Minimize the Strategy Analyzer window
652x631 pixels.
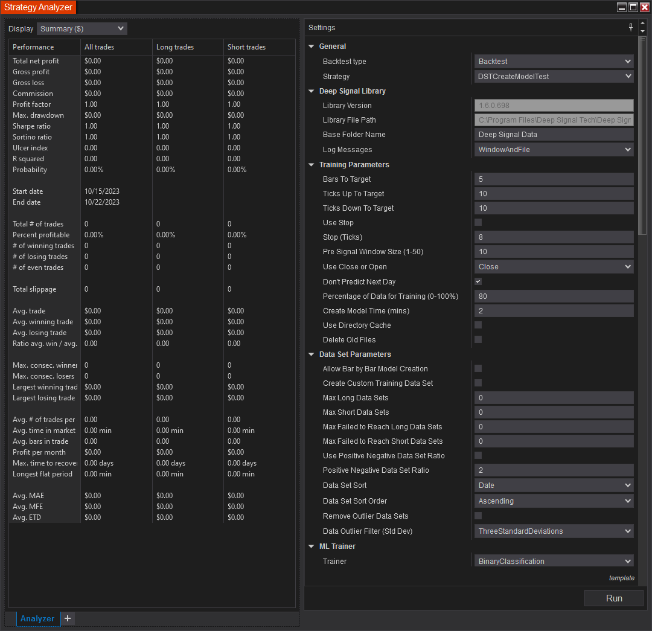[x=622, y=7]
